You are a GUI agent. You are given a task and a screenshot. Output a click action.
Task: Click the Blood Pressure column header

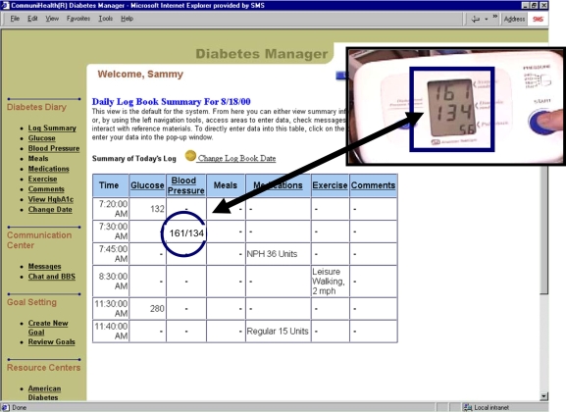pyautogui.click(x=186, y=185)
